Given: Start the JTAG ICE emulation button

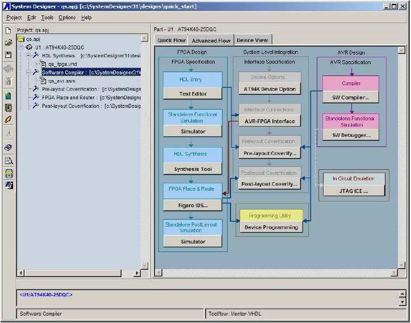Looking at the screenshot, I should [x=354, y=191].
